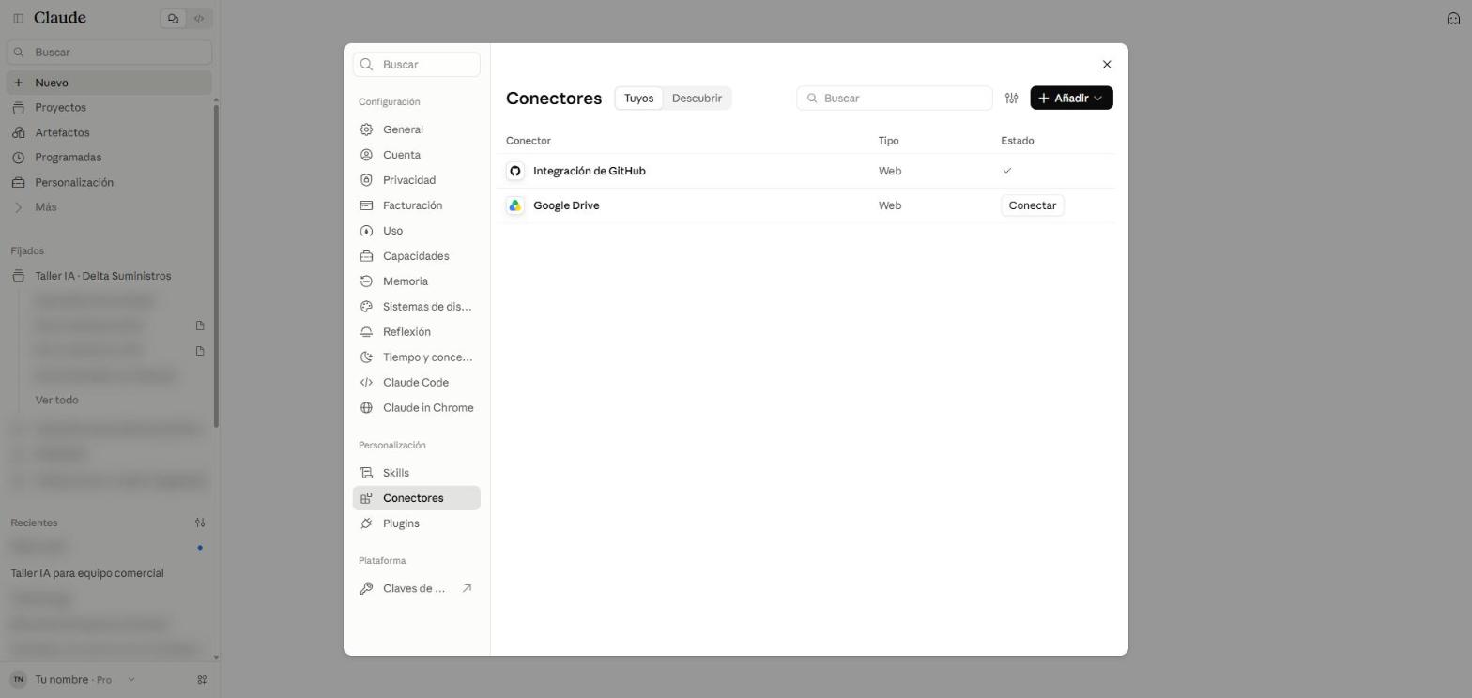The height and width of the screenshot is (698, 1472).
Task: Click the Uso gauge icon
Action: (x=366, y=231)
